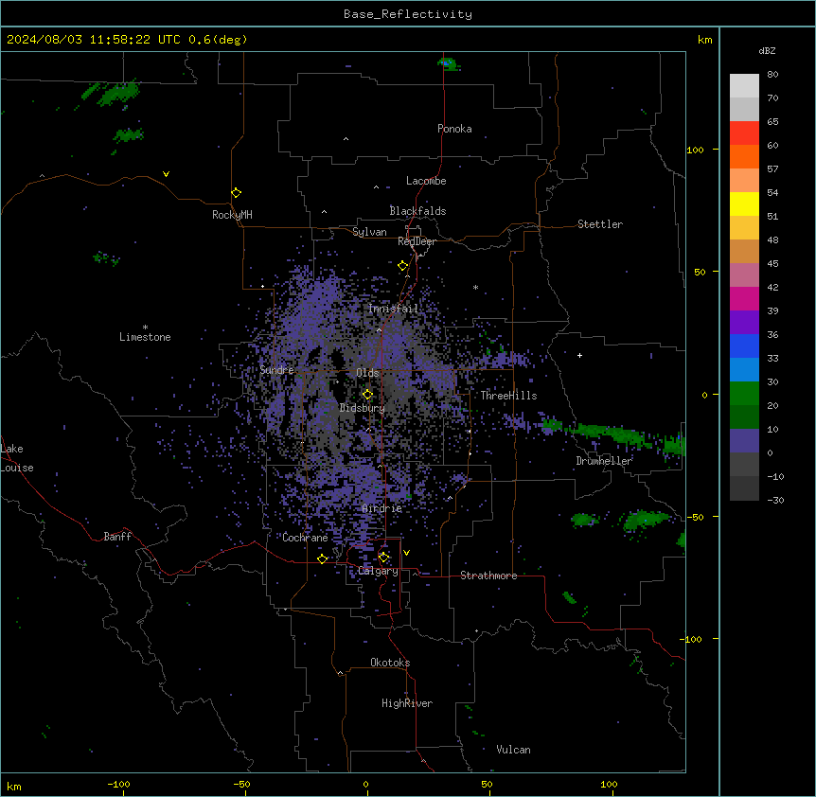This screenshot has width=816, height=797.
Task: Select the green 30 dBZ legend swatch
Action: coord(744,394)
